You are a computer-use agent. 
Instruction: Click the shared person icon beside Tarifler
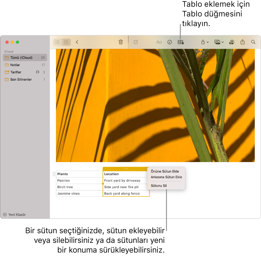click(38, 72)
